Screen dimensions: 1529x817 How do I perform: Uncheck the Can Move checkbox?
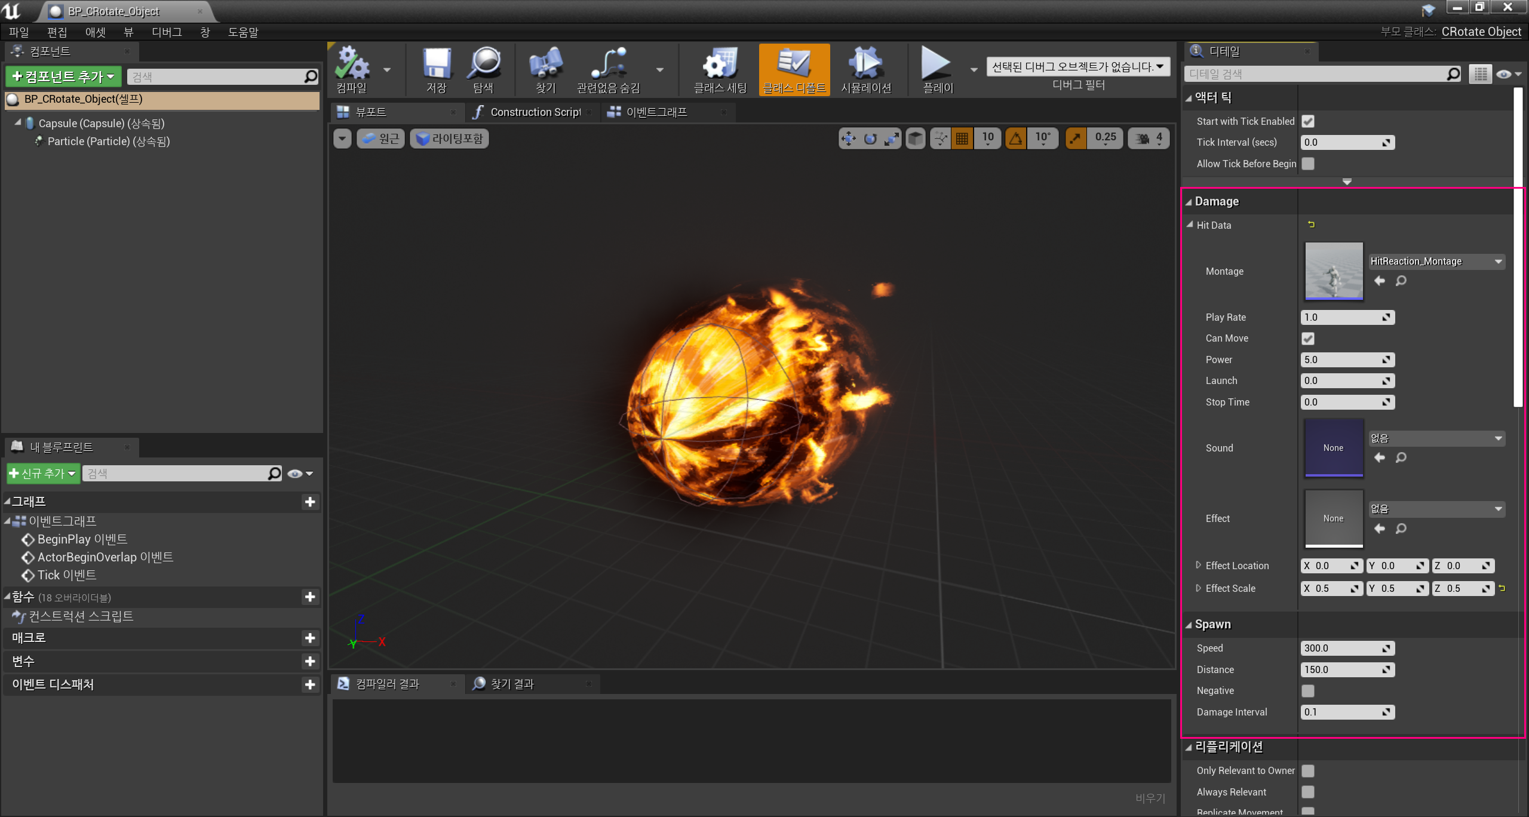click(x=1308, y=339)
